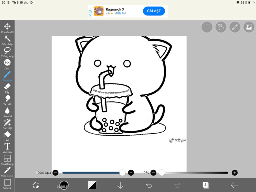Image resolution: width=256 pixels, height=192 pixels.
Task: Check the battery 33% indicator
Action: coord(247,2)
